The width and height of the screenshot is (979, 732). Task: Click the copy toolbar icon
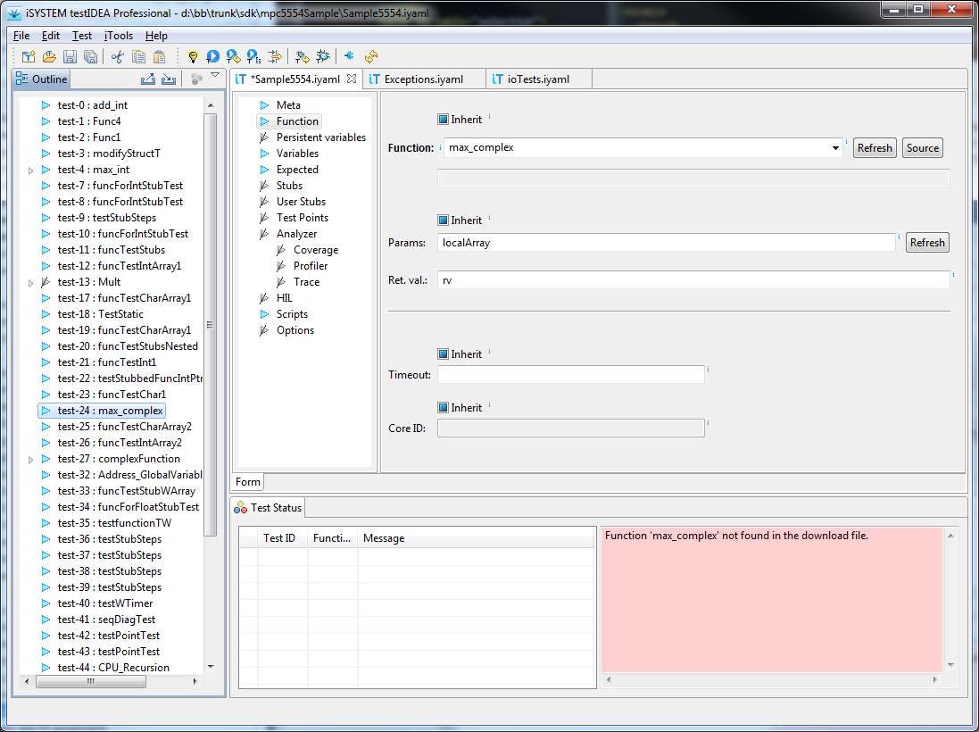pyautogui.click(x=138, y=57)
